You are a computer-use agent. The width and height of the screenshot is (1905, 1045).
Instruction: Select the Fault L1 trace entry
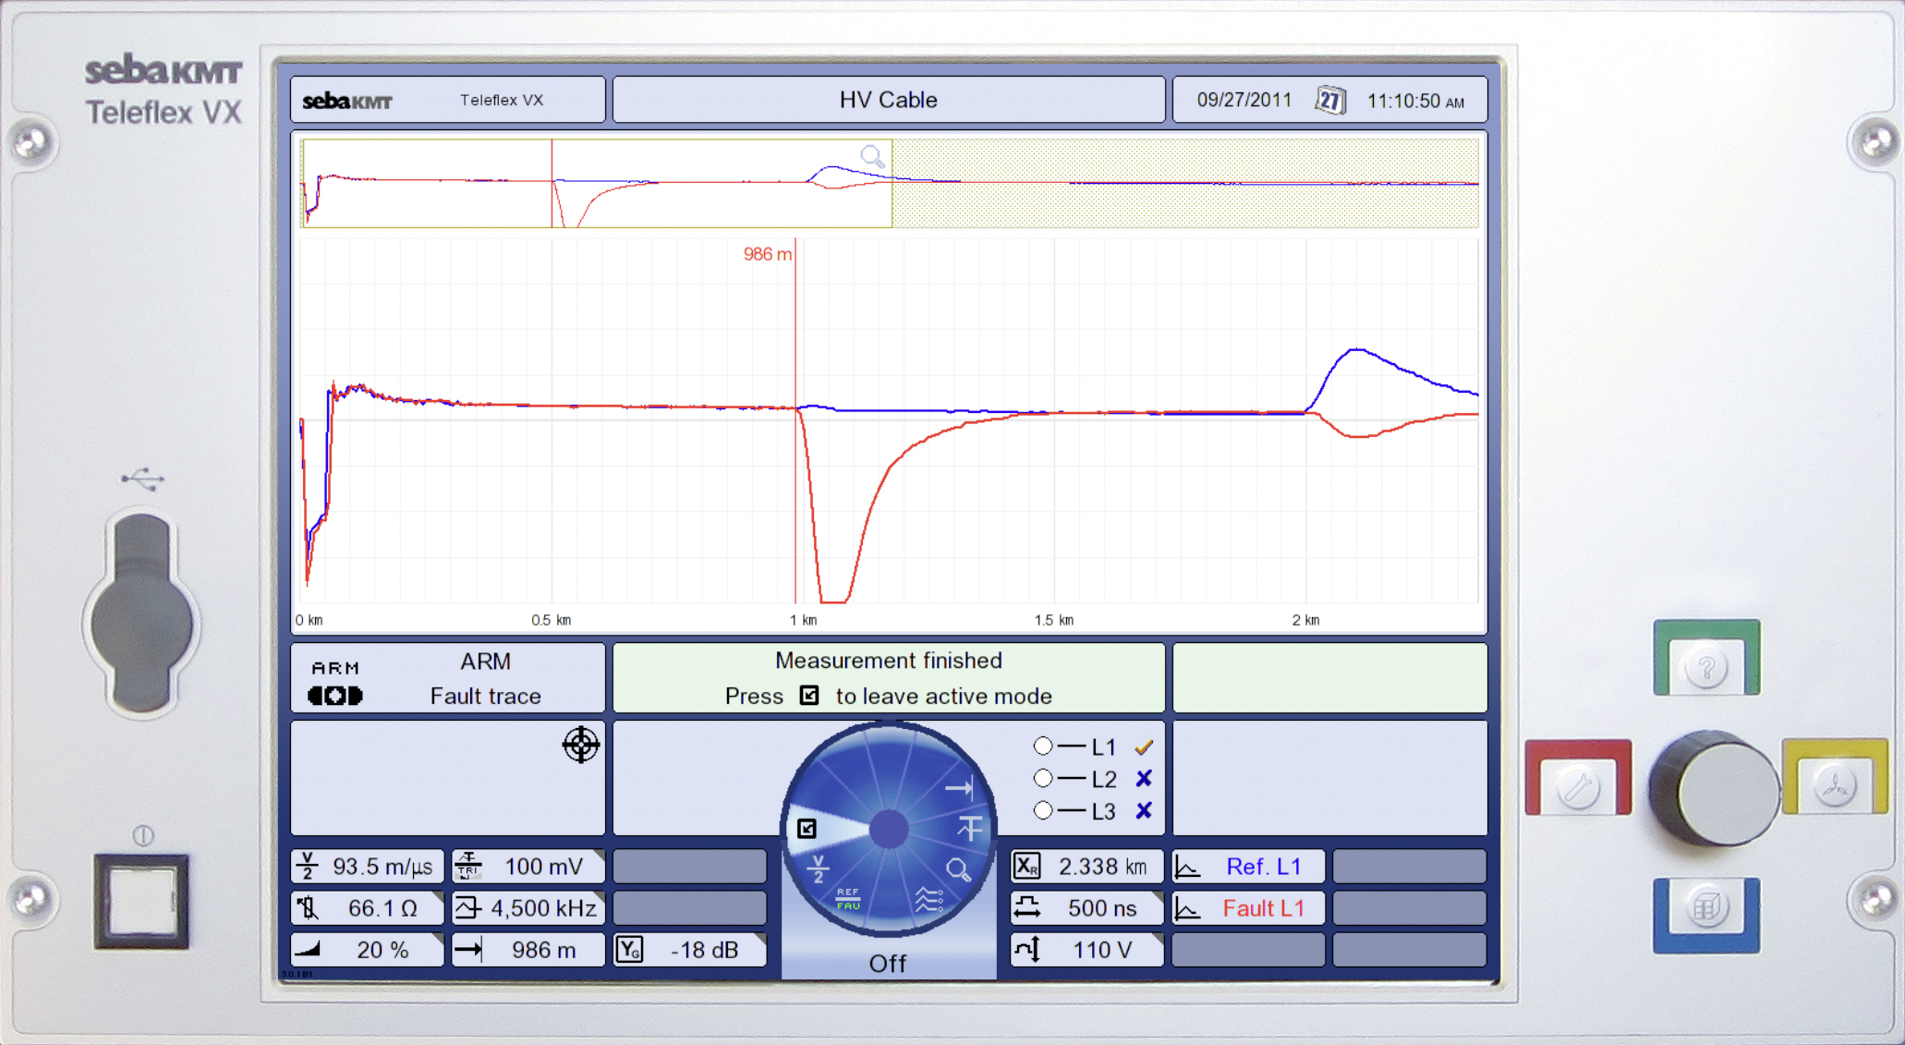(x=1248, y=908)
